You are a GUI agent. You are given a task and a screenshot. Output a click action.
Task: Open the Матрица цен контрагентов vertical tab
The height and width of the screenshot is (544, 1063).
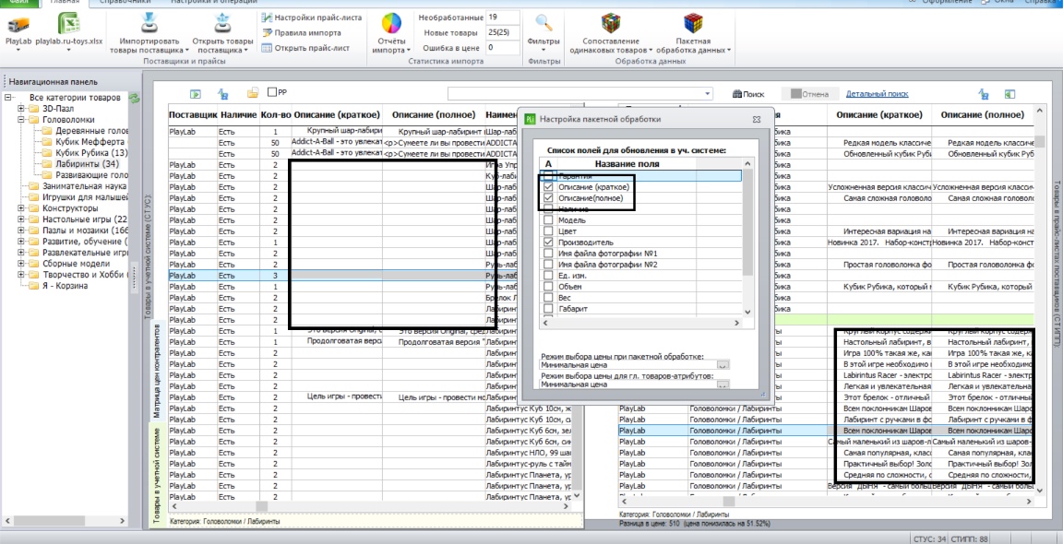157,369
